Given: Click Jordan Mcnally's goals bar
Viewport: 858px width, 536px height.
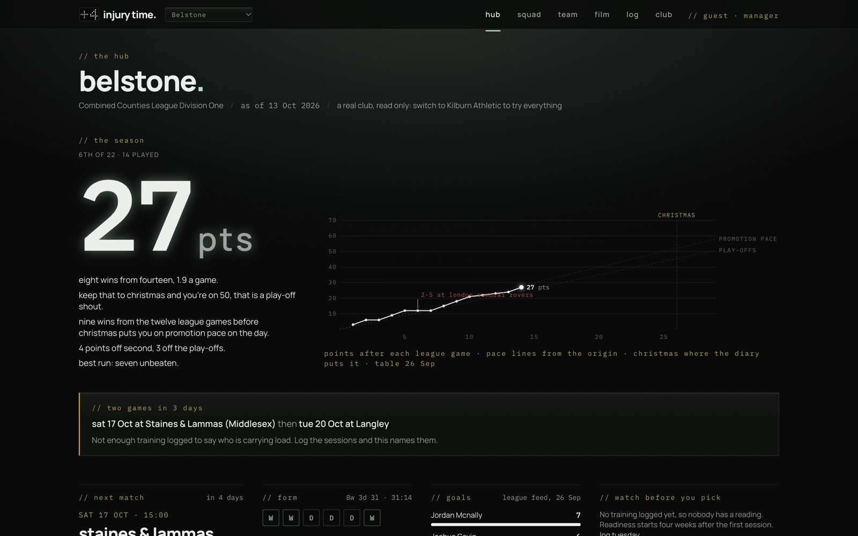Looking at the screenshot, I should [x=506, y=525].
